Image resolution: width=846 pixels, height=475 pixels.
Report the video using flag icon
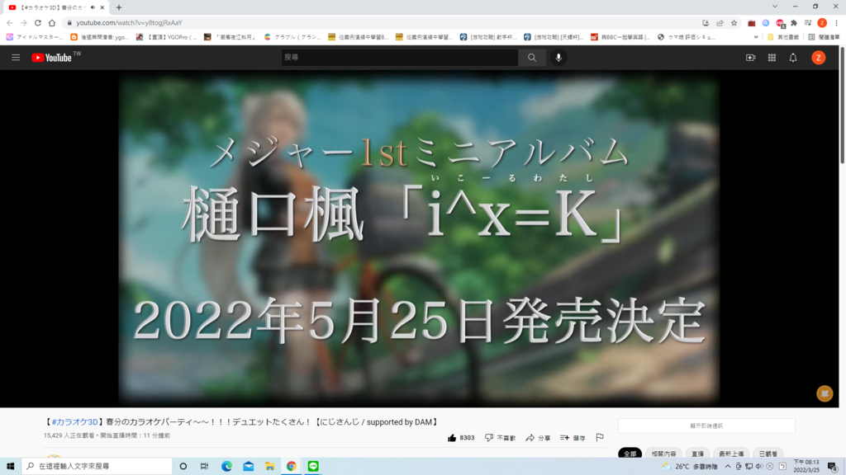coord(600,437)
